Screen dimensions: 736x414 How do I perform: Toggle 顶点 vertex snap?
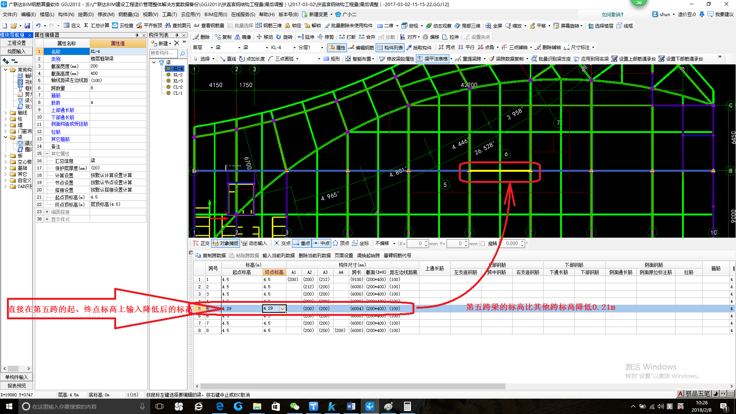coord(341,243)
